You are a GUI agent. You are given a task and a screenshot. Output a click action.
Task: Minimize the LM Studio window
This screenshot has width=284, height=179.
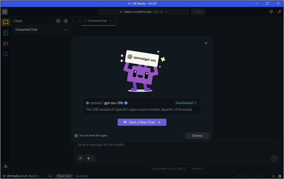[257, 4]
